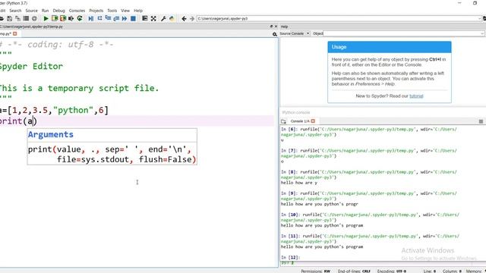Maximize the current pane icon
This screenshot has height=273, width=486.
[144, 18]
